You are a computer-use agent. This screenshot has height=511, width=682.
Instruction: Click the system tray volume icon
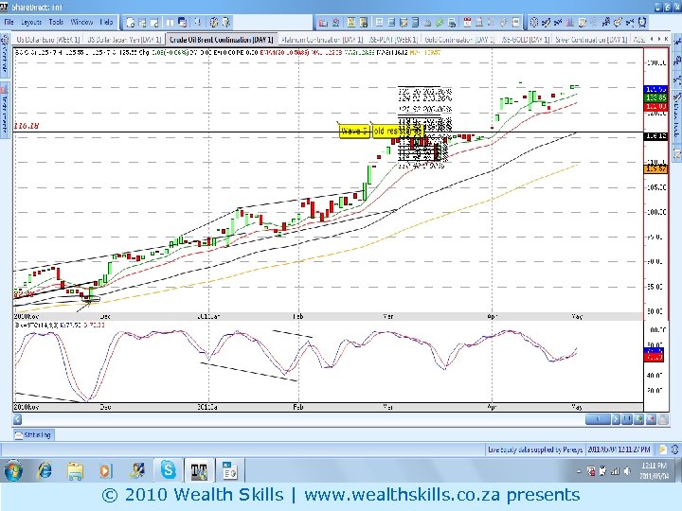pos(627,471)
